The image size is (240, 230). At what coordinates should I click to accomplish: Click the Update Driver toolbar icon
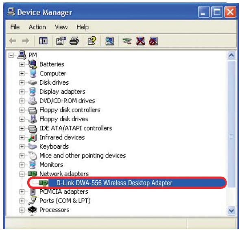point(127,41)
